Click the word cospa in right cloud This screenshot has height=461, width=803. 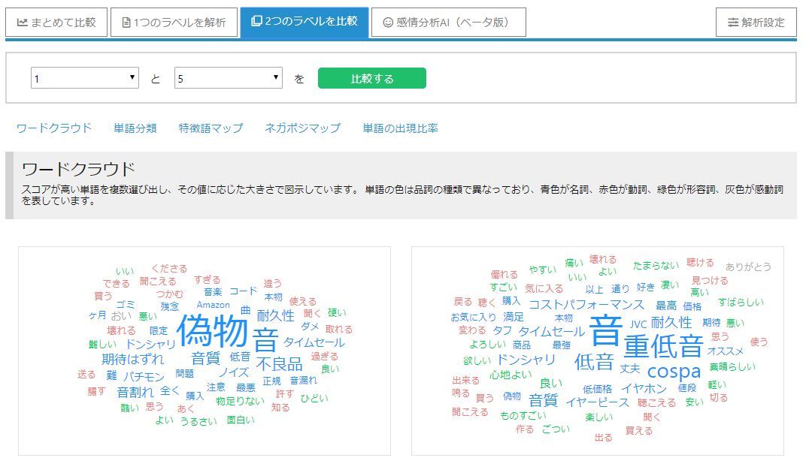pos(674,371)
